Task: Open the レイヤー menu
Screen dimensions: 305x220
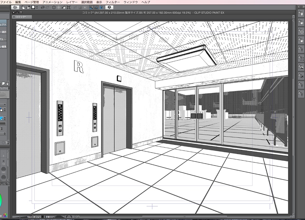Action: [72, 2]
